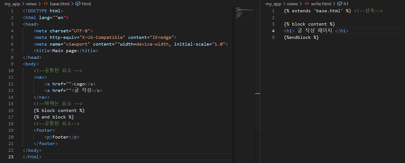
Task: Click the h1 글 작성 페이지 line
Action: (316, 31)
